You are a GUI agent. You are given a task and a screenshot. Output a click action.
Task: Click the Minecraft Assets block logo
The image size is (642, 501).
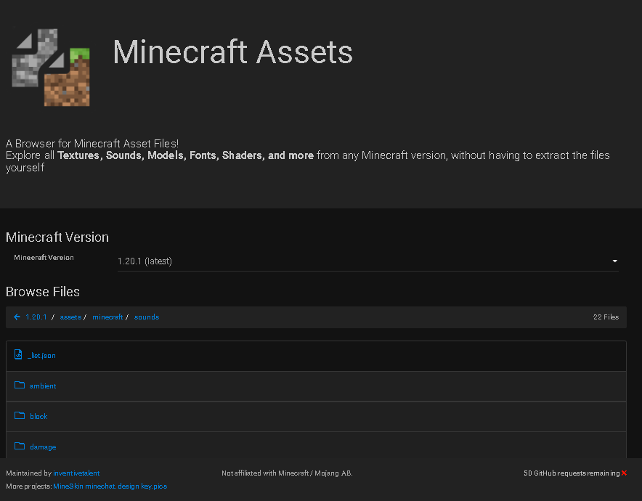51,68
